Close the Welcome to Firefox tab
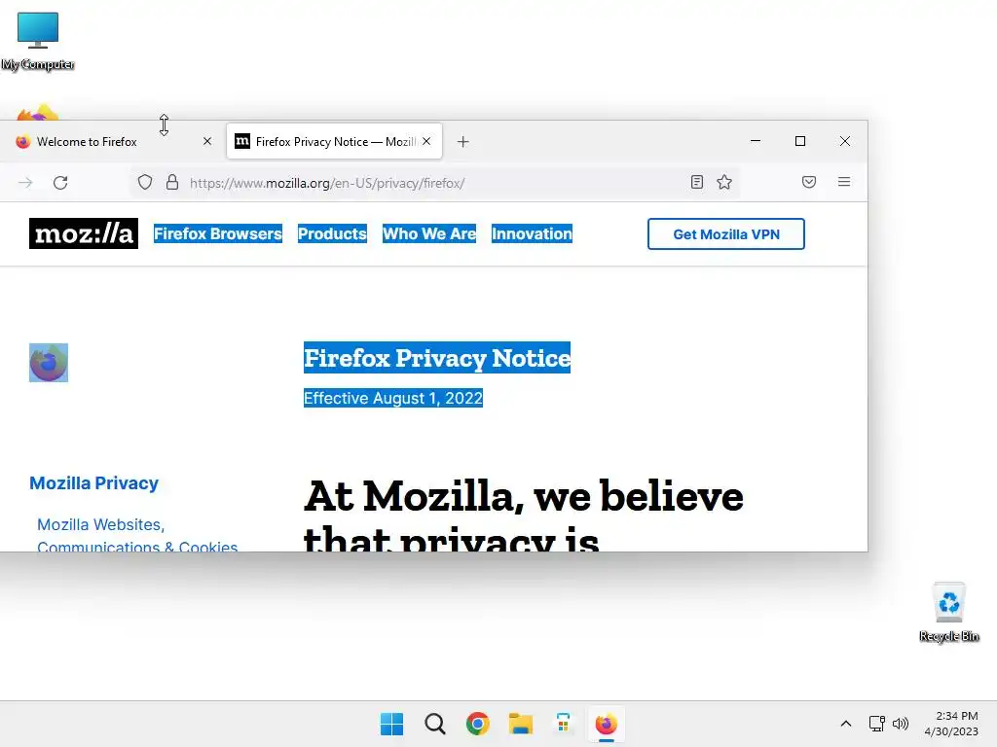997x747 pixels. tap(207, 141)
